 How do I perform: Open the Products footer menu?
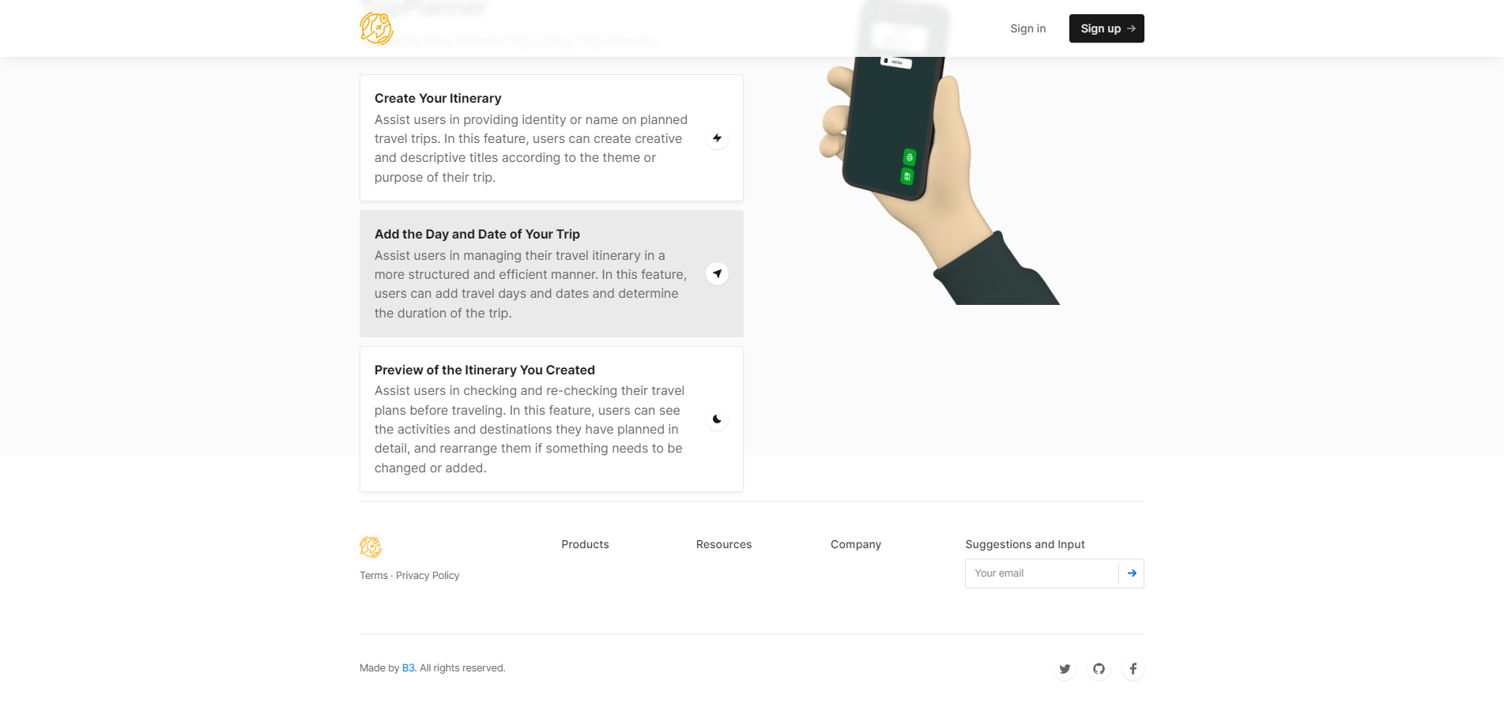click(x=585, y=544)
